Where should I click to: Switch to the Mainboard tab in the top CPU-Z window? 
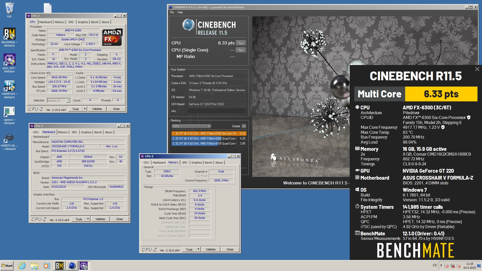tap(45, 22)
